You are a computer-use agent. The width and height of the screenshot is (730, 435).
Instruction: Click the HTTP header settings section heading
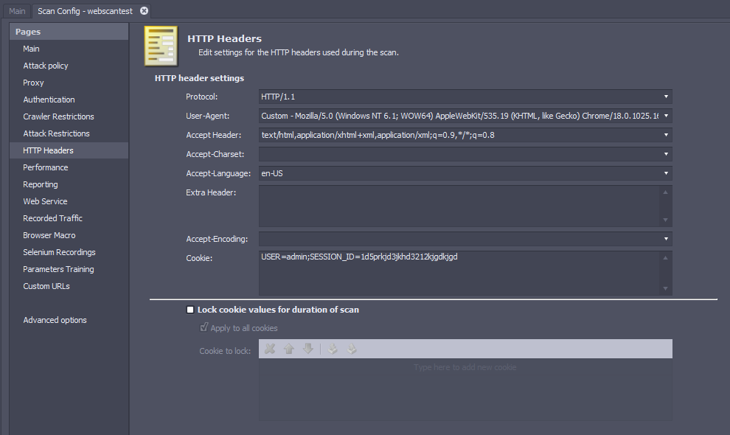tap(199, 78)
